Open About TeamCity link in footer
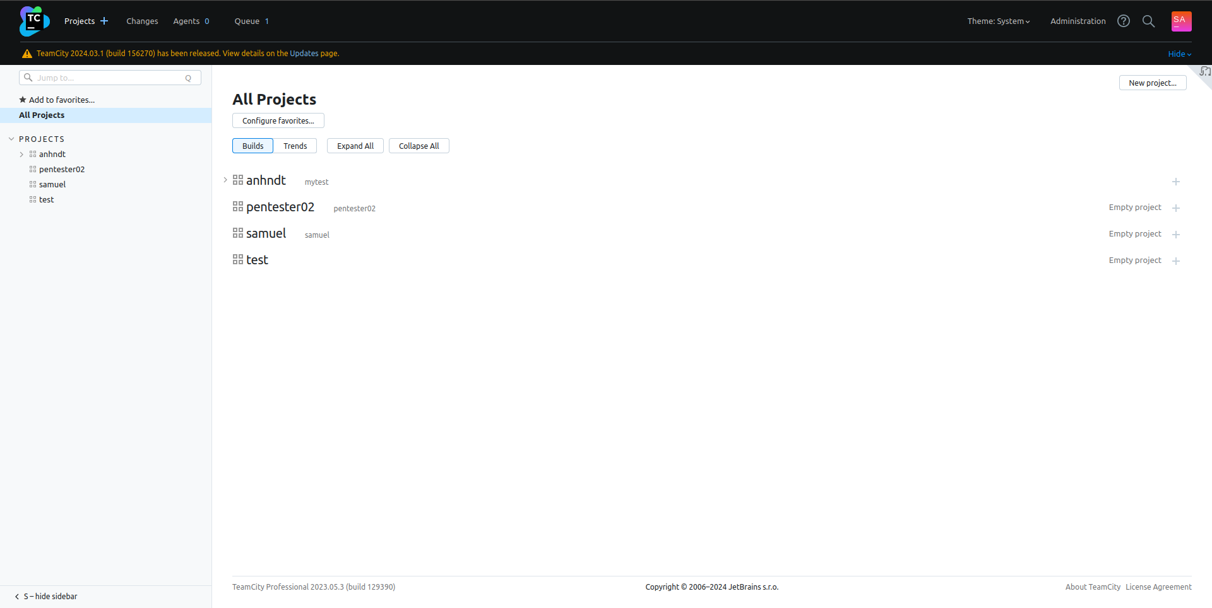This screenshot has width=1212, height=608. [x=1093, y=587]
